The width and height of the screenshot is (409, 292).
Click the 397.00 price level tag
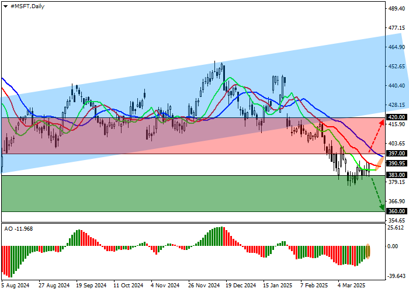[396, 154]
